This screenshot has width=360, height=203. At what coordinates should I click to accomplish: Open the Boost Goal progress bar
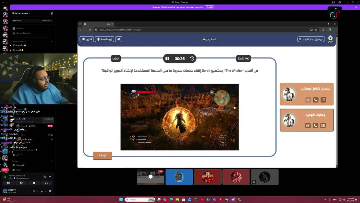coord(32,21)
